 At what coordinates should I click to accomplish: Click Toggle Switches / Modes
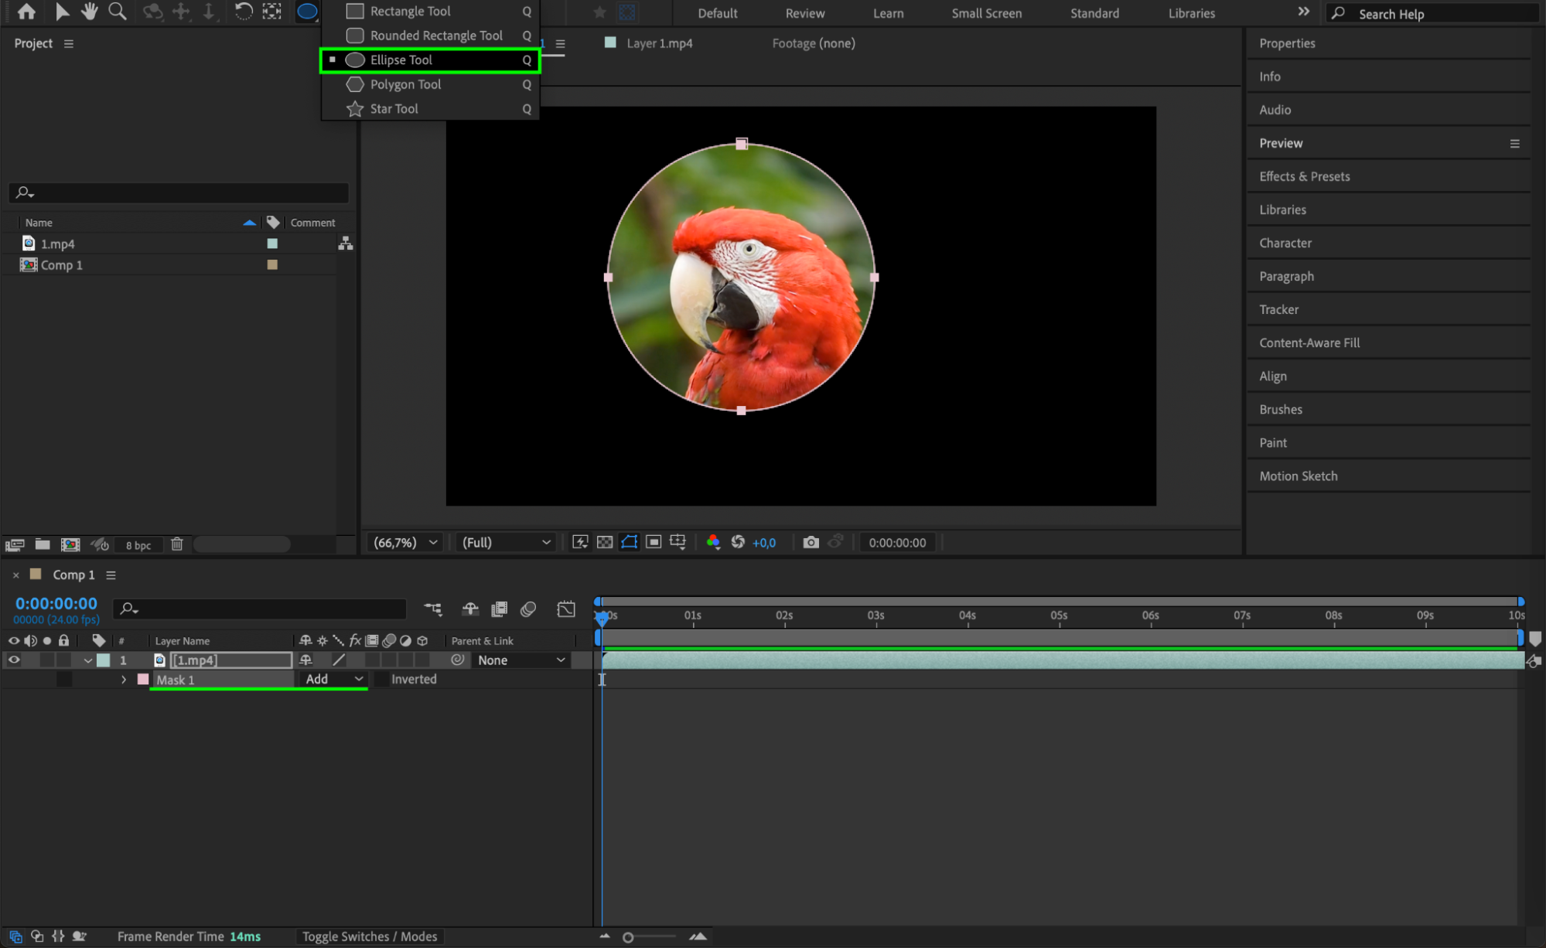tap(370, 936)
